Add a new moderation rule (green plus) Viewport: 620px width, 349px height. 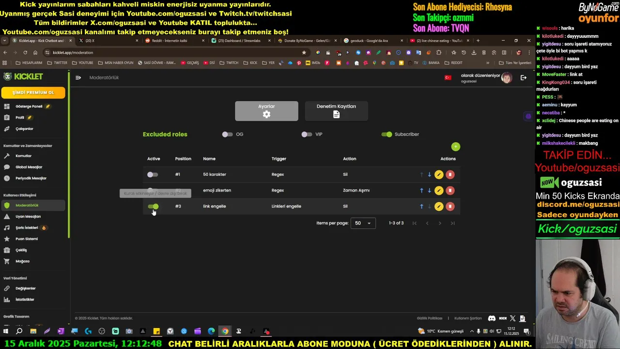point(455,146)
